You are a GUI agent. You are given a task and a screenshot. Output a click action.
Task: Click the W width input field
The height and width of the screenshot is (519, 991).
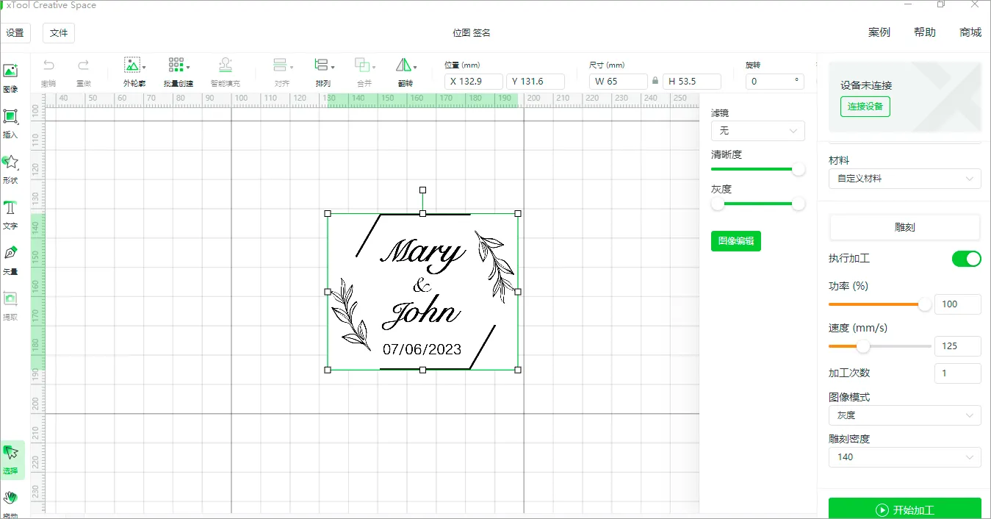pos(619,82)
